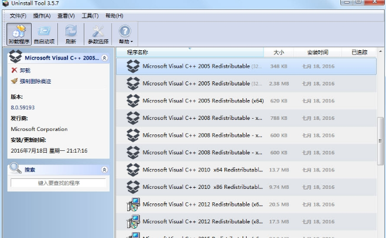Click the 620 KB size cell
Screen dimensions: 386x238
[x=279, y=101]
